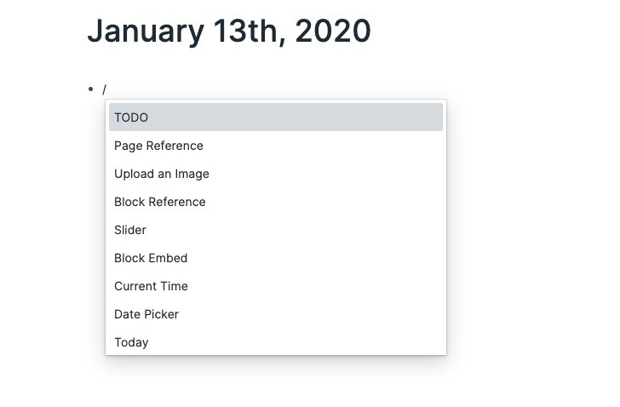Click the highlighted TODO row
The width and height of the screenshot is (620, 407).
click(275, 118)
